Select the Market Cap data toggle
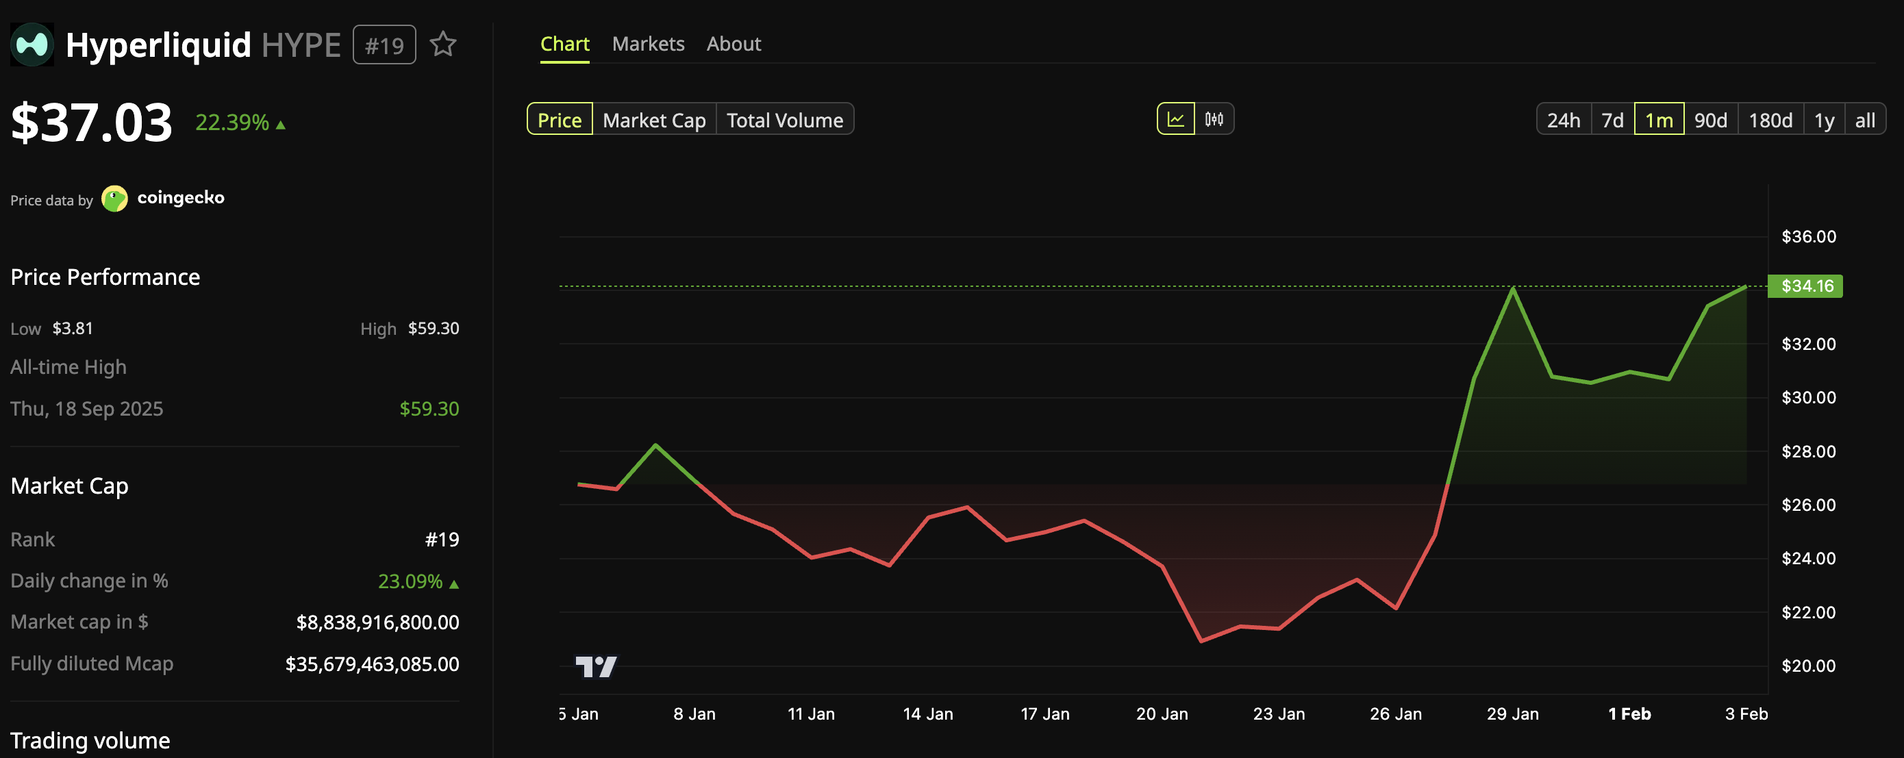The width and height of the screenshot is (1904, 758). (653, 120)
